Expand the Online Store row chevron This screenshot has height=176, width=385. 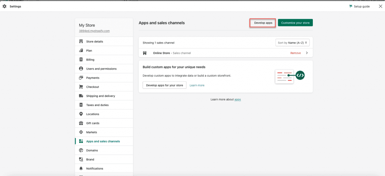(x=307, y=53)
